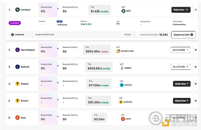The width and height of the screenshot is (201, 130).
Task: Click the $25.20m TVL value
Action: click(94, 102)
